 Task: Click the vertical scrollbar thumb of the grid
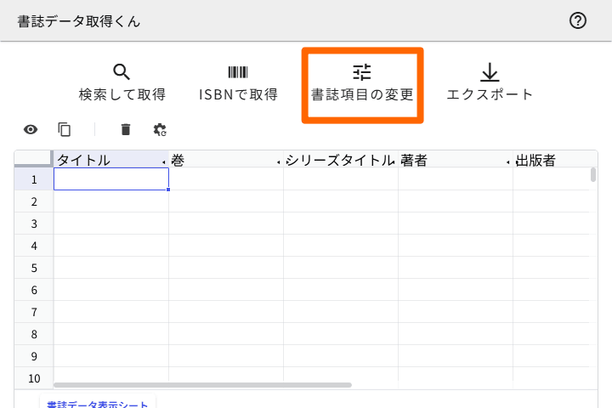pos(592,175)
